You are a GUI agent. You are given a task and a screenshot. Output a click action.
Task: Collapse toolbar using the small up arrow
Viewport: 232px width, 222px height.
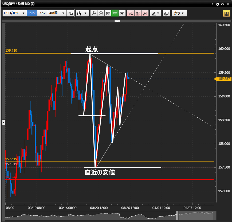pyautogui.click(x=117, y=21)
